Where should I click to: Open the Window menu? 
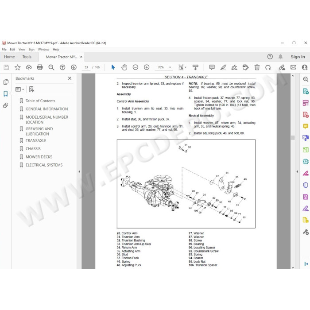tap(43, 50)
